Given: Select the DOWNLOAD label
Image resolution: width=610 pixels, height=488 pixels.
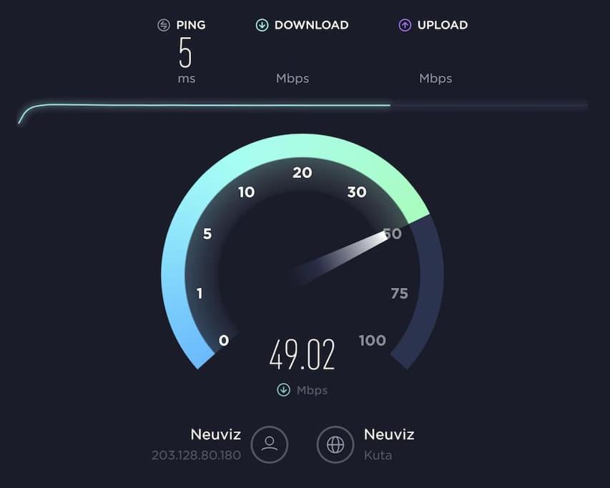Looking at the screenshot, I should pyautogui.click(x=311, y=25).
